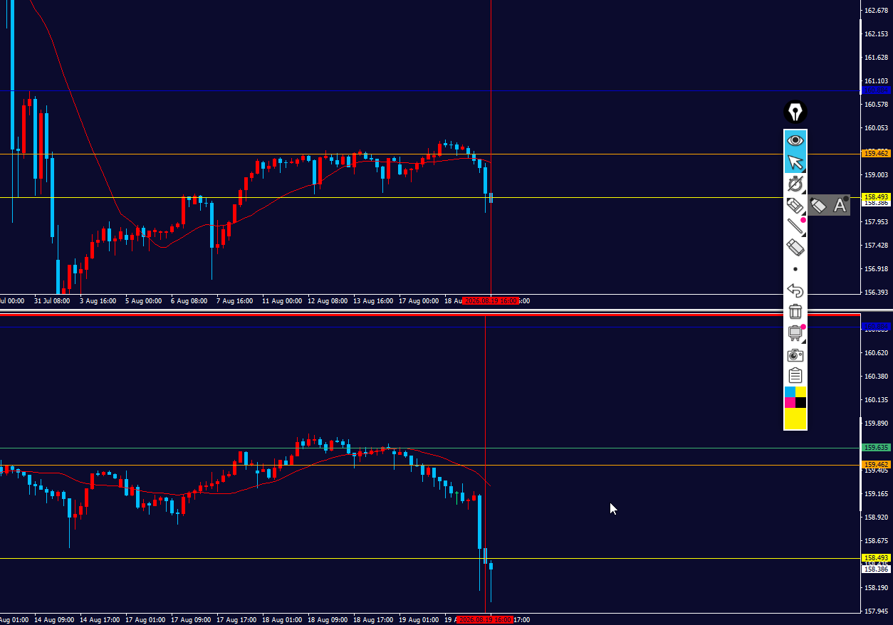Click '14 Aug 17:00' on lower time axis
Screen dimensions: 893x625
100,620
